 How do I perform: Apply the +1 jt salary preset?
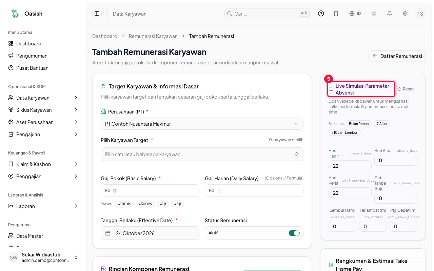coord(163,204)
